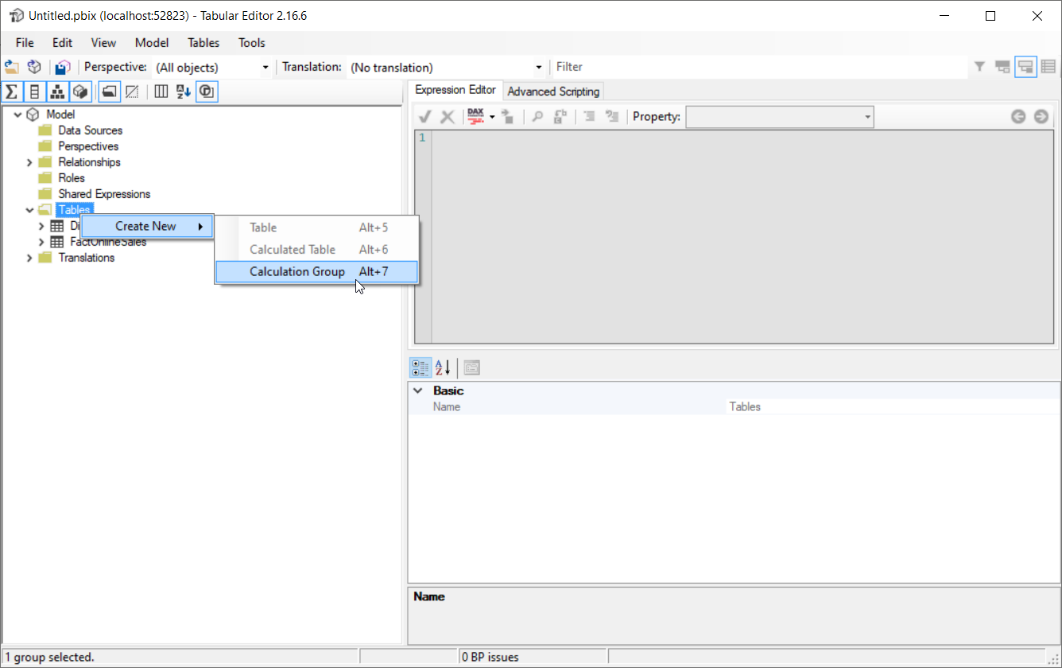Click the Save changes to database icon

coord(64,68)
